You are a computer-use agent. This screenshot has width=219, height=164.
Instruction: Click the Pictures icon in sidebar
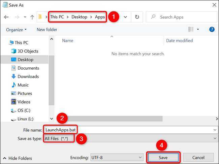click(x=13, y=93)
